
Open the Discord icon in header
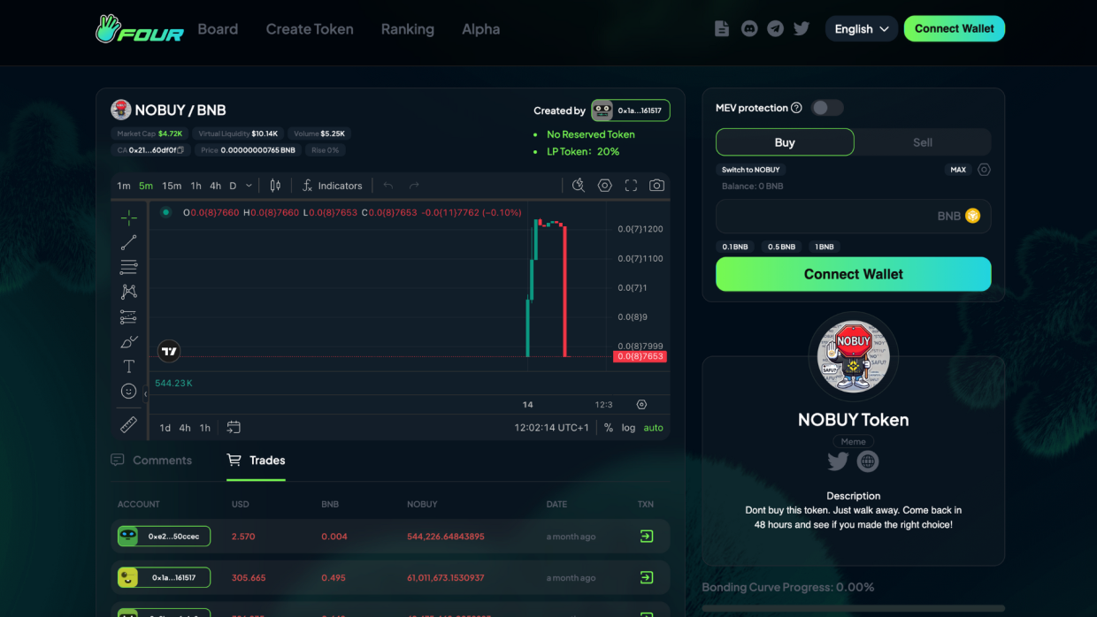coord(749,28)
